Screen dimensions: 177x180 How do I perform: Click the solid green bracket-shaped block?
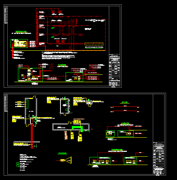77,129
